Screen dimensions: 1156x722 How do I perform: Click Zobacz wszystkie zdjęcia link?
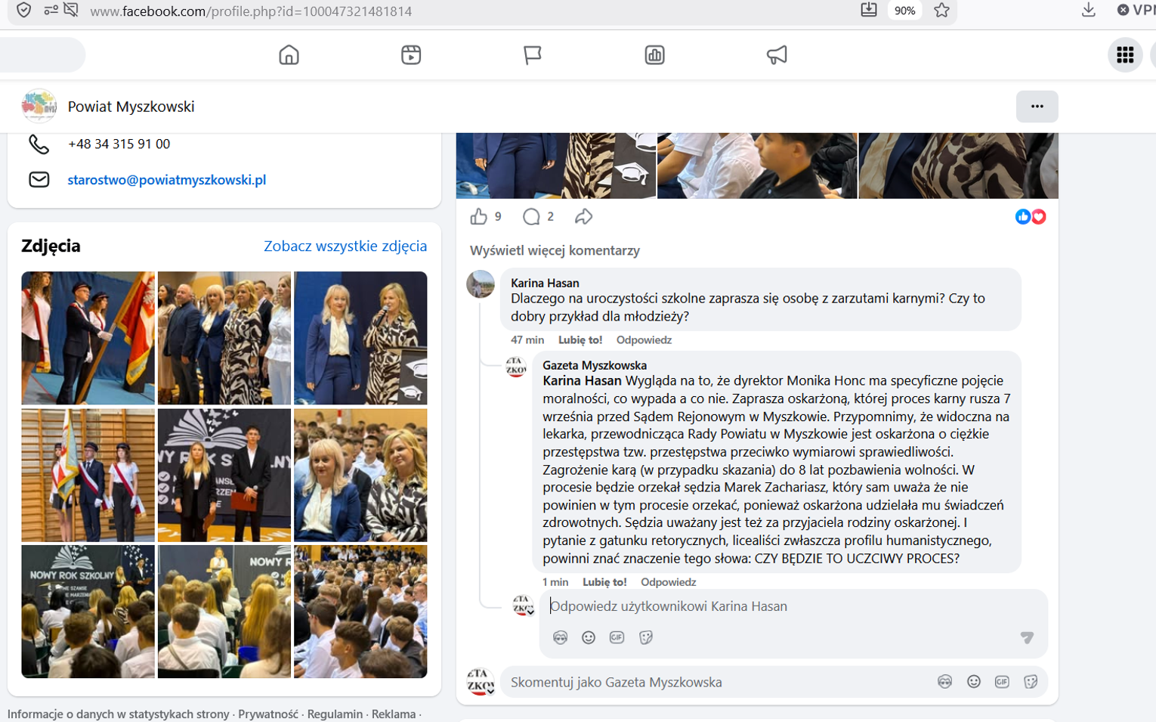tap(345, 246)
